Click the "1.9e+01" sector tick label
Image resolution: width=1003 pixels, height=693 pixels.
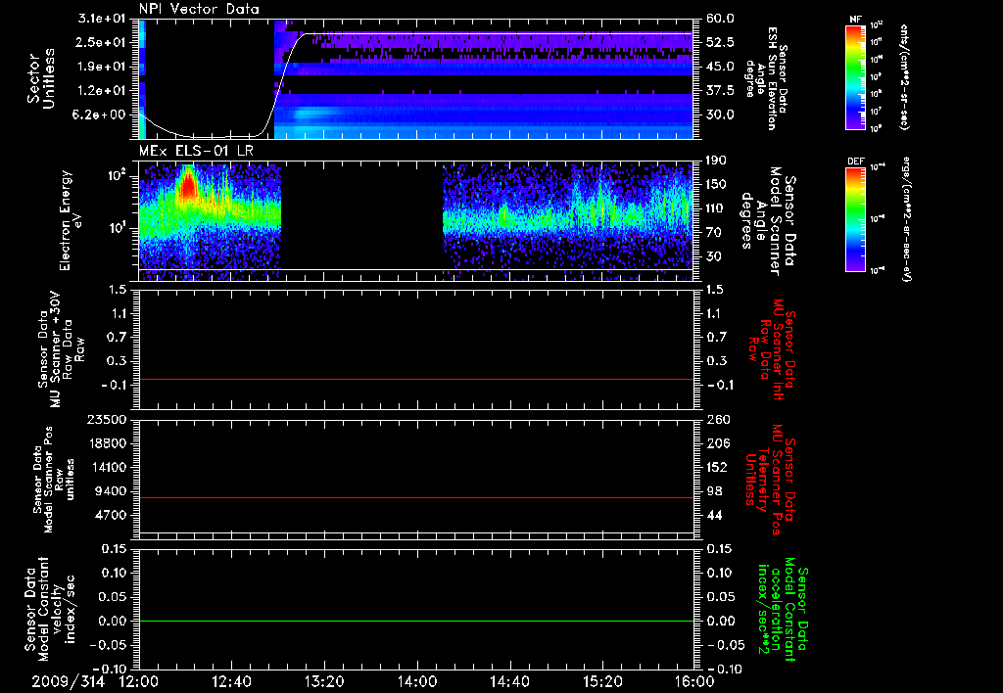pyautogui.click(x=102, y=67)
